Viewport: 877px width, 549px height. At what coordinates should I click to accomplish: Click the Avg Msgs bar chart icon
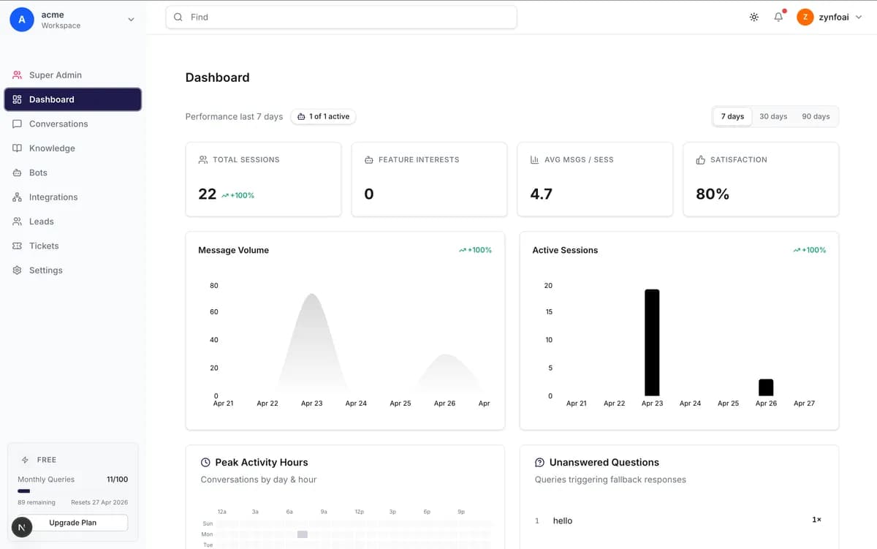pos(534,159)
